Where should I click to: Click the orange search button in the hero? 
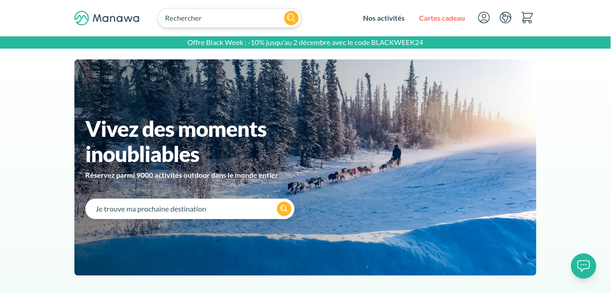pos(284,209)
